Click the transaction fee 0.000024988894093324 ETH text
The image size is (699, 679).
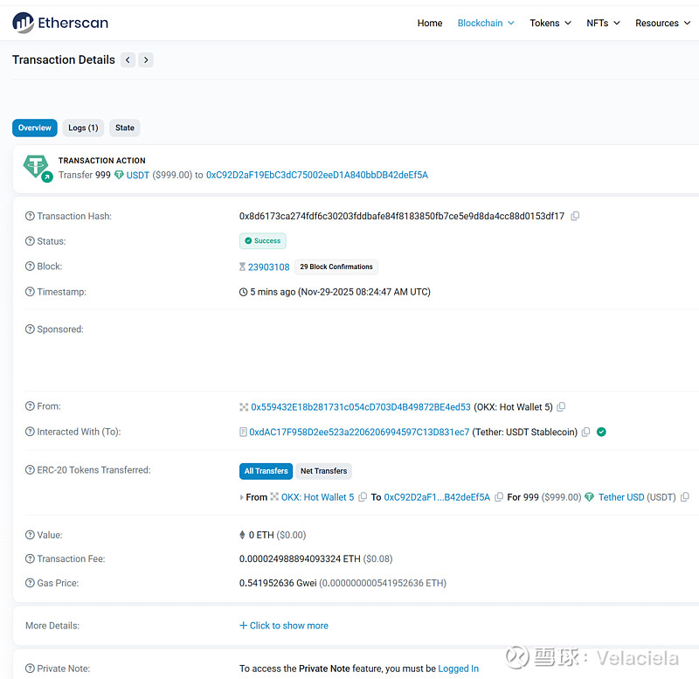(x=300, y=558)
